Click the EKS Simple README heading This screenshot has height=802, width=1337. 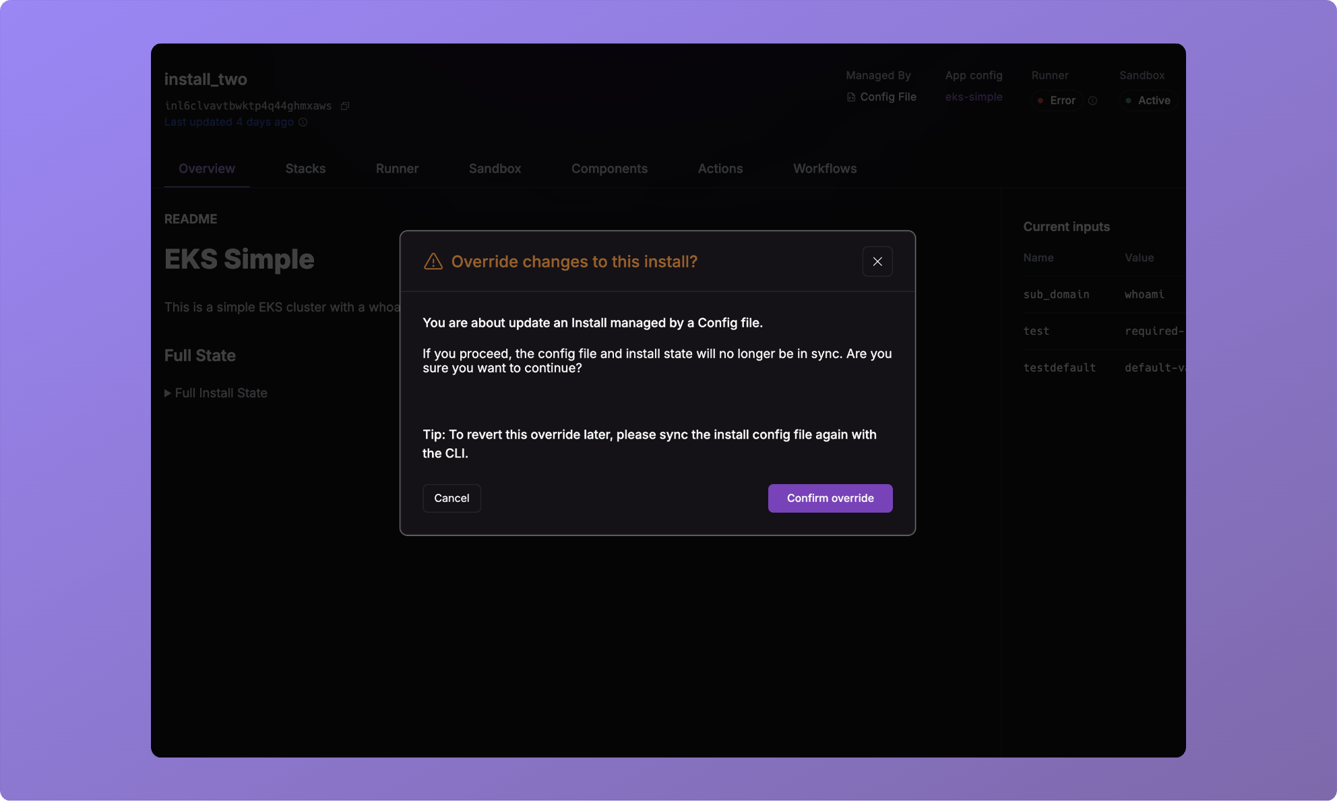click(239, 259)
